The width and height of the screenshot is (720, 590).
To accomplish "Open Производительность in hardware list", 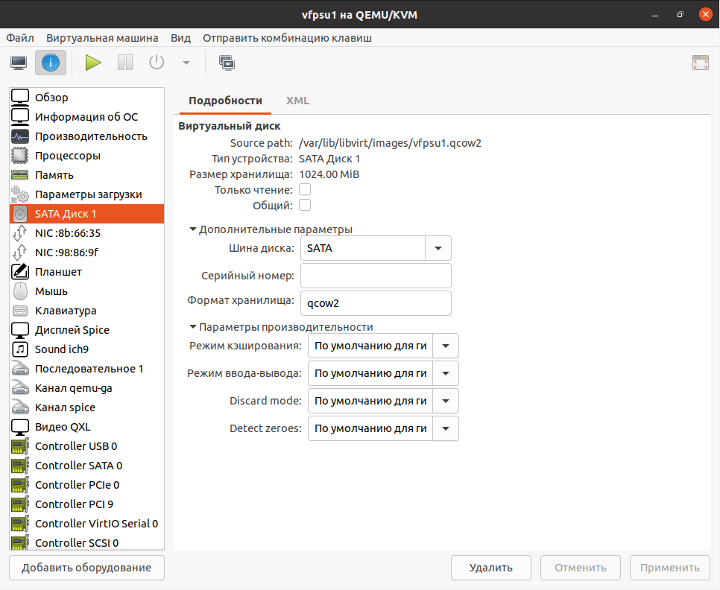I will coord(86,136).
